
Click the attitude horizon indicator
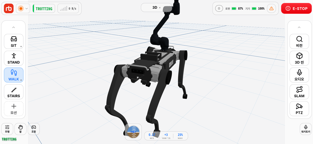[x=133, y=132]
